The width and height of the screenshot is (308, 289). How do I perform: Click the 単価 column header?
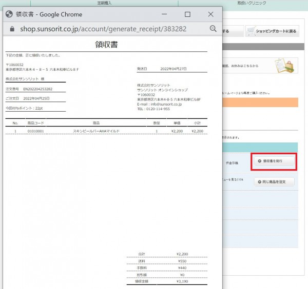coord(177,123)
